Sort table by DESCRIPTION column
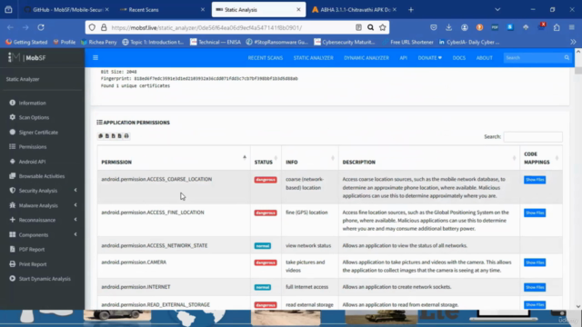 click(428, 158)
